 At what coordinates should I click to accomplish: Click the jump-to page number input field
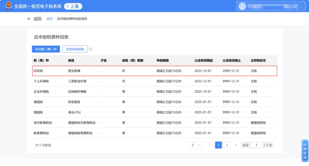pyautogui.click(x=256, y=145)
